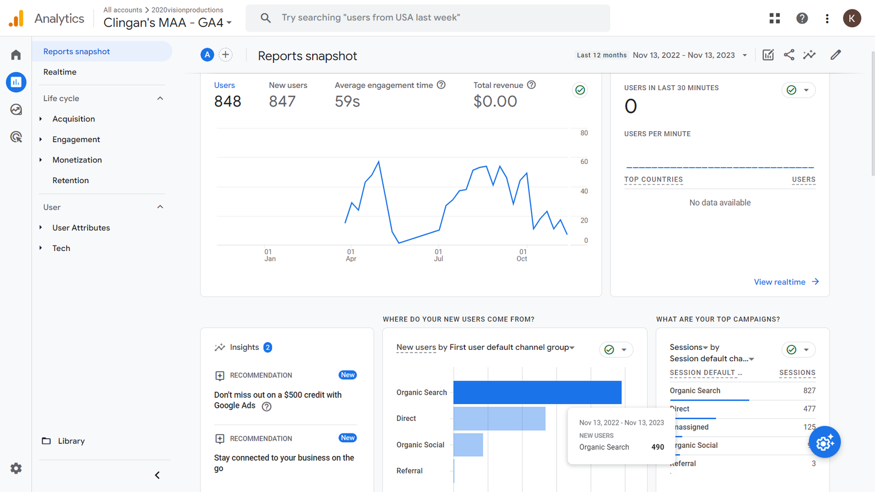Screen dimensions: 875x492
Task: Select the Users metric tab
Action: tap(227, 95)
